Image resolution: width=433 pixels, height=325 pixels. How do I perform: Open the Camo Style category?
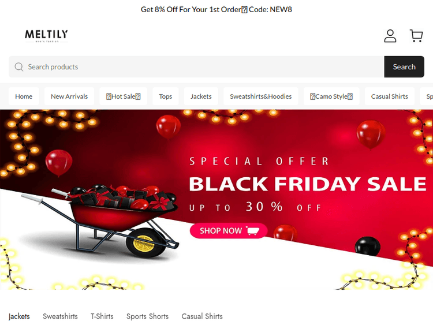tap(331, 96)
